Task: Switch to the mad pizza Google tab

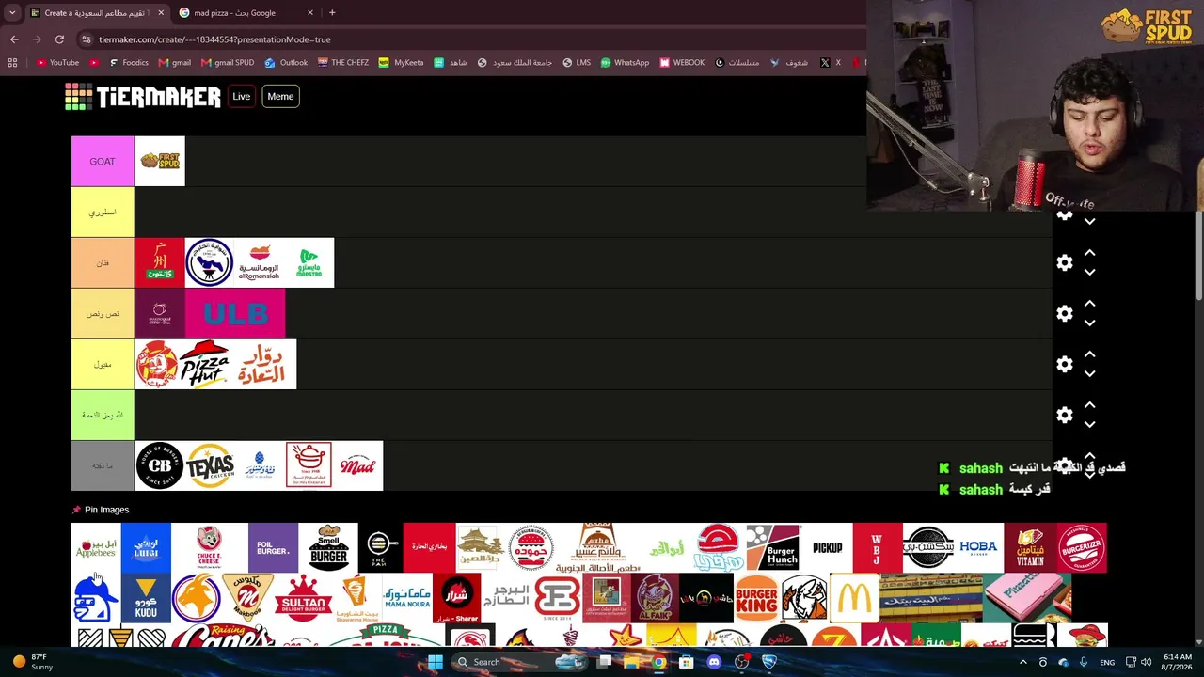Action: [x=246, y=13]
